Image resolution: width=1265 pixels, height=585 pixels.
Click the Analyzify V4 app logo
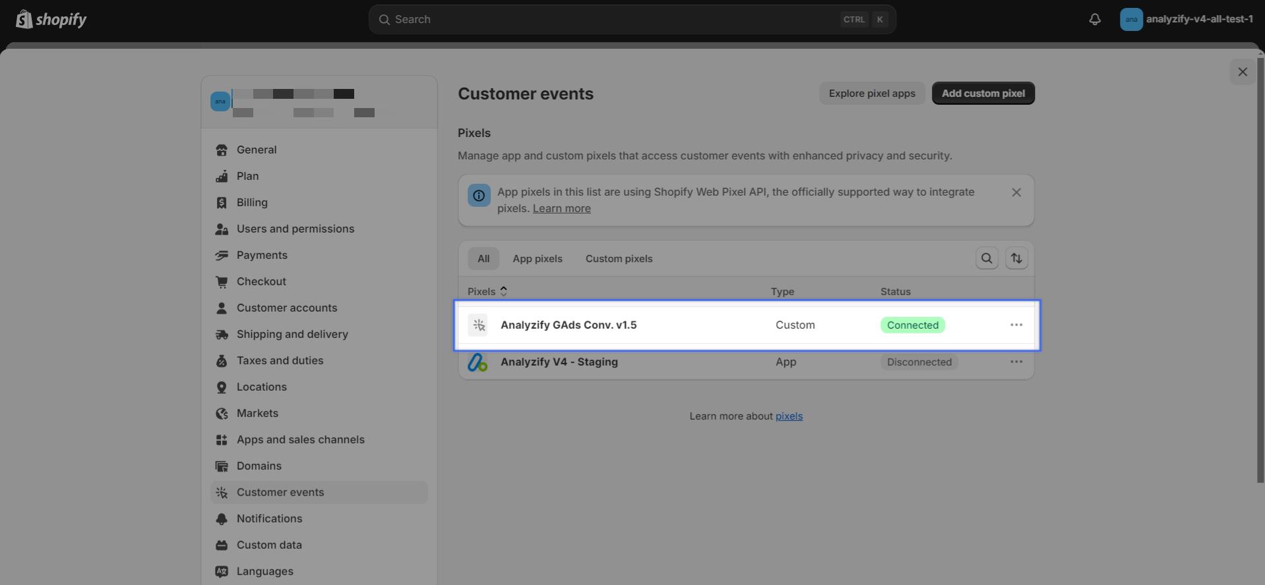tap(478, 362)
